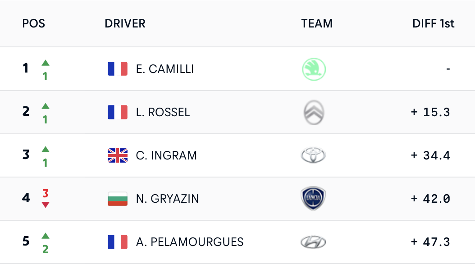Click the green up arrow for Camilli
Screen dimensions: 475x264
(45, 63)
